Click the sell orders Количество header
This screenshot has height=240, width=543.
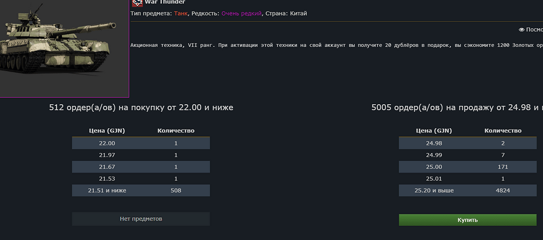click(x=503, y=130)
